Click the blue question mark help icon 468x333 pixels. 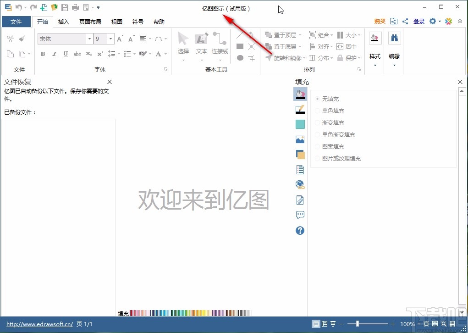[300, 231]
